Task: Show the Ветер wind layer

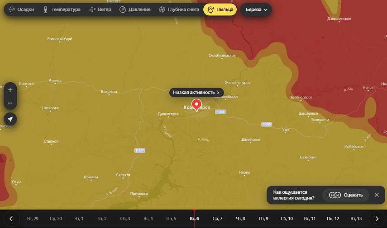Action: (x=100, y=9)
